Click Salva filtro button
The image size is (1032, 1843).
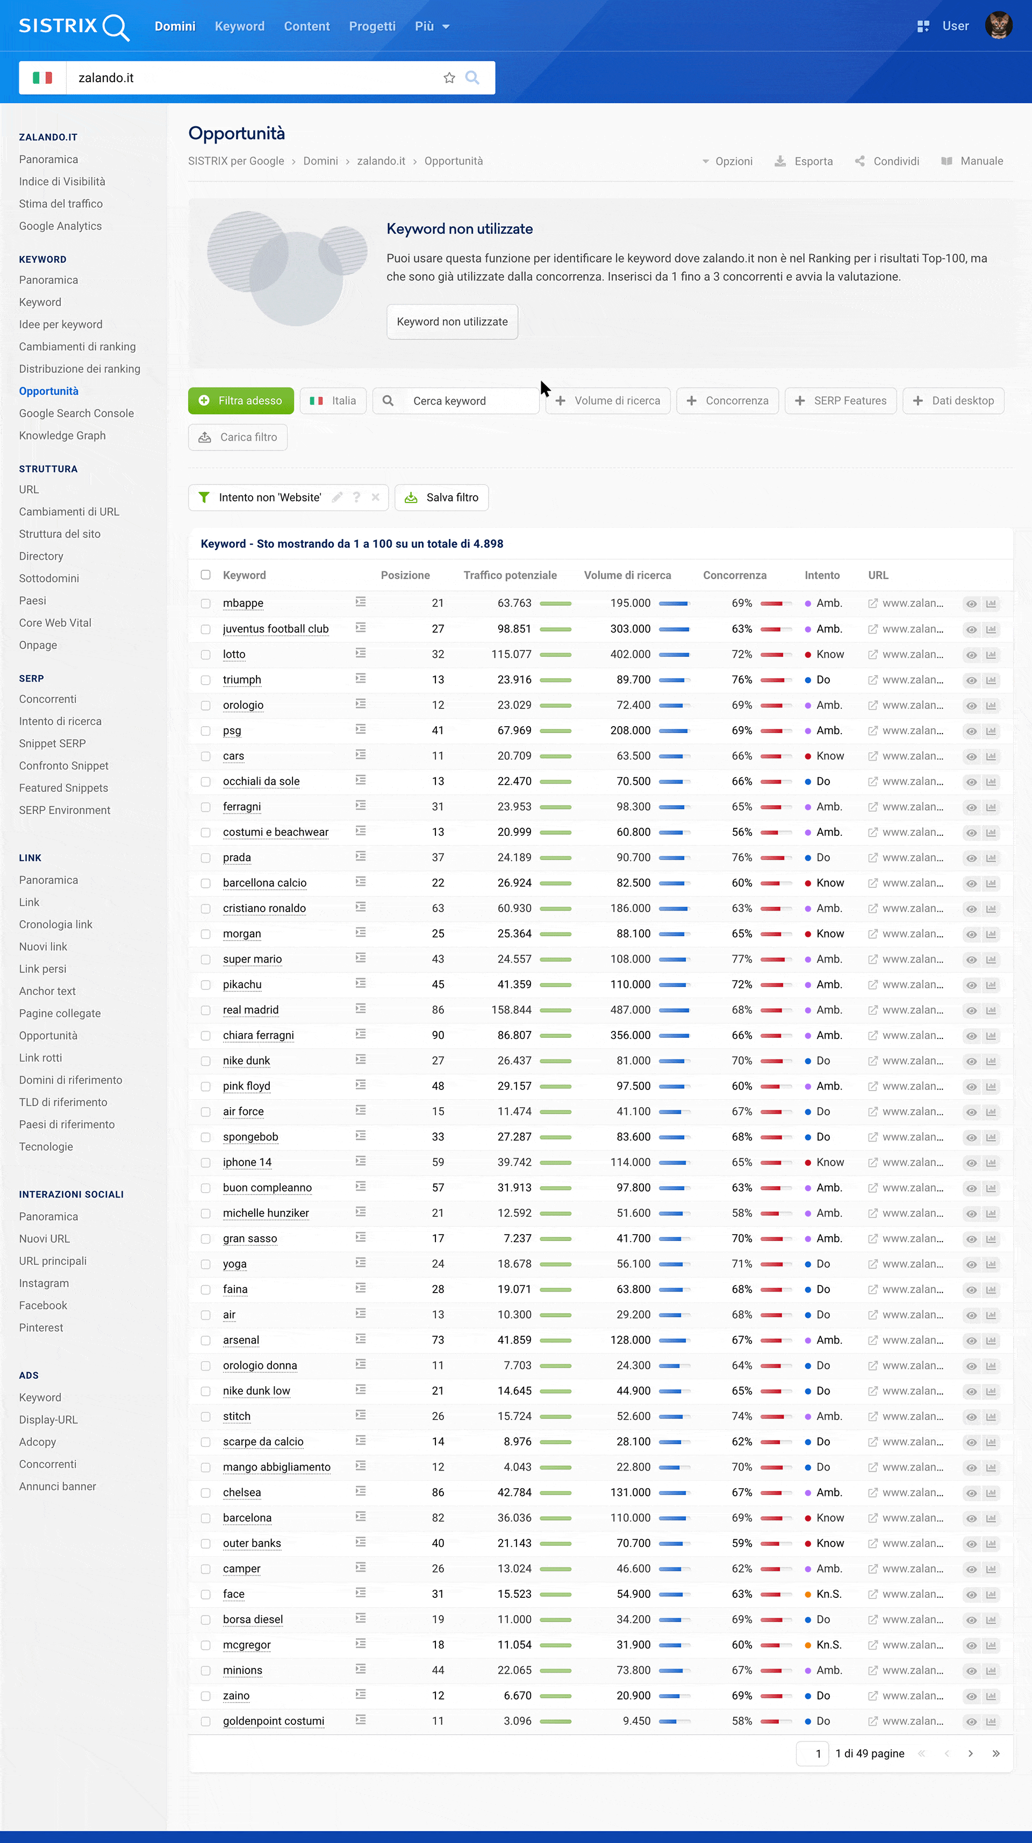442,497
